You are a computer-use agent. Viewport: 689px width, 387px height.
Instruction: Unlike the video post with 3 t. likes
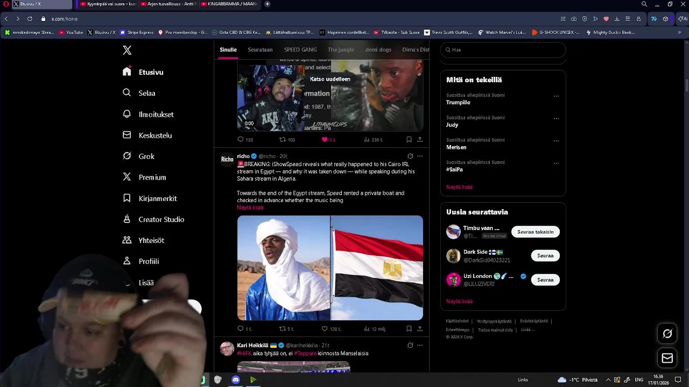coord(328,140)
